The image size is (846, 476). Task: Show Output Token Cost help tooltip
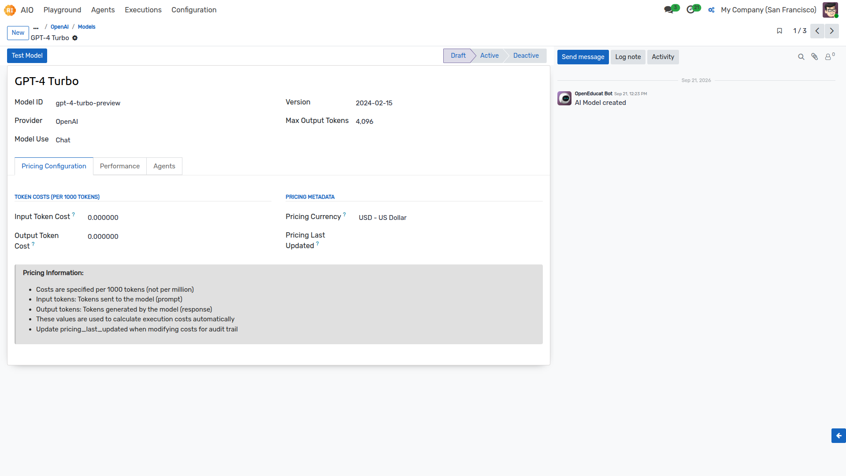click(33, 244)
